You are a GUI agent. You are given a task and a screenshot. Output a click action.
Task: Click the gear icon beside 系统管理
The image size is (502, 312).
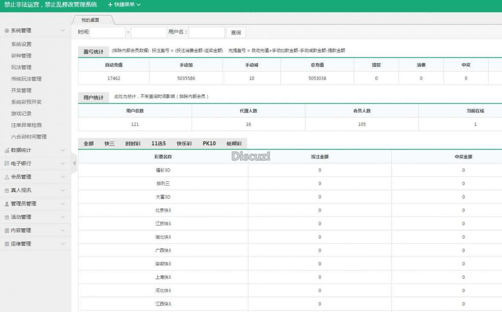(7, 31)
